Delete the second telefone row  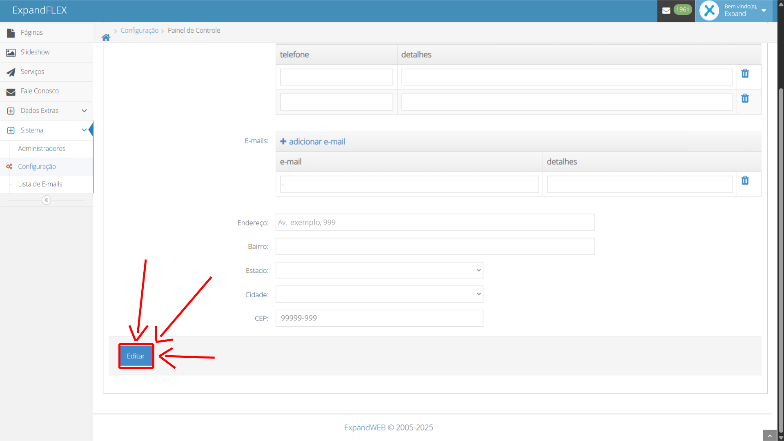click(x=745, y=98)
